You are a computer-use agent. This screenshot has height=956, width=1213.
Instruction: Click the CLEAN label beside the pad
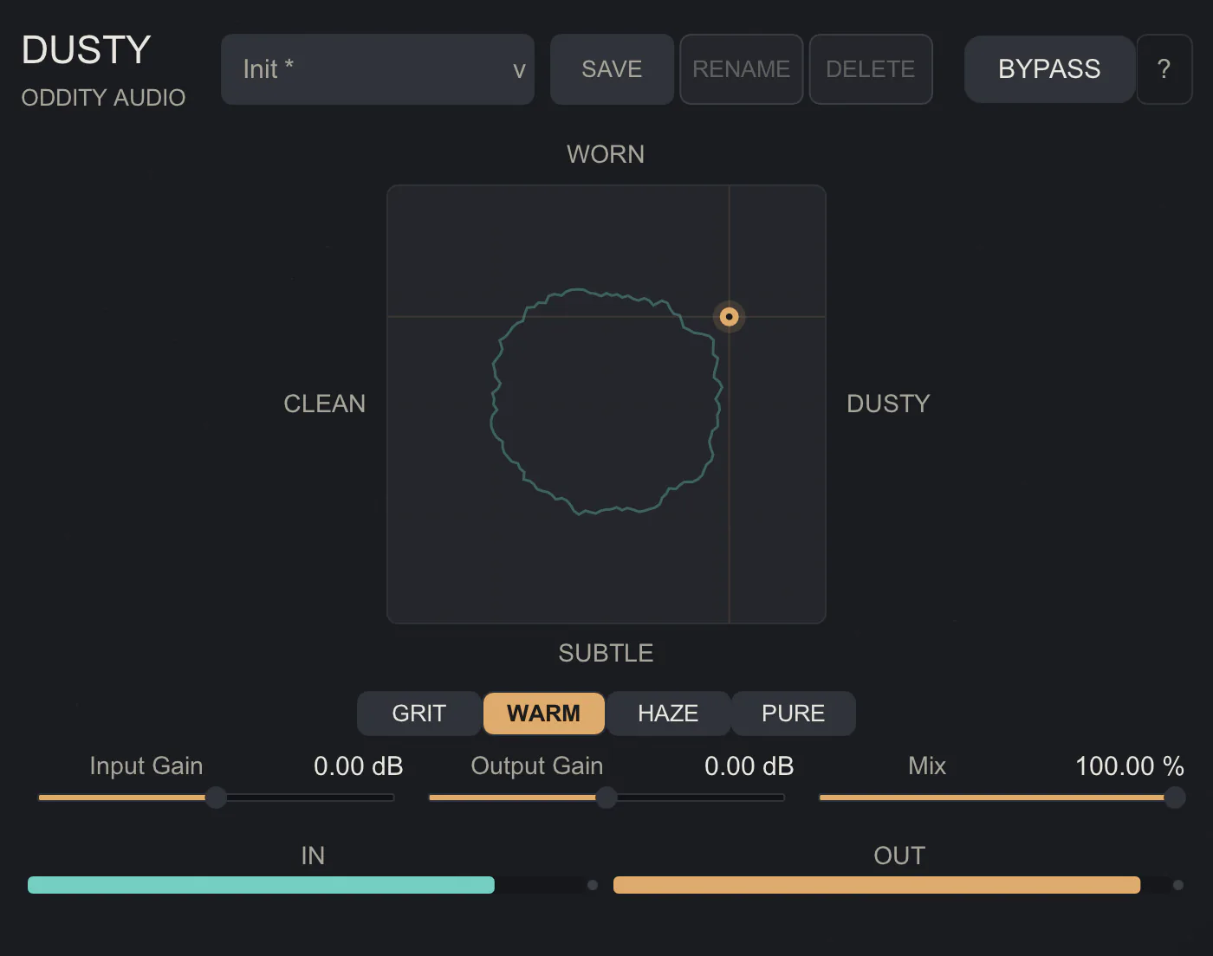pyautogui.click(x=325, y=404)
